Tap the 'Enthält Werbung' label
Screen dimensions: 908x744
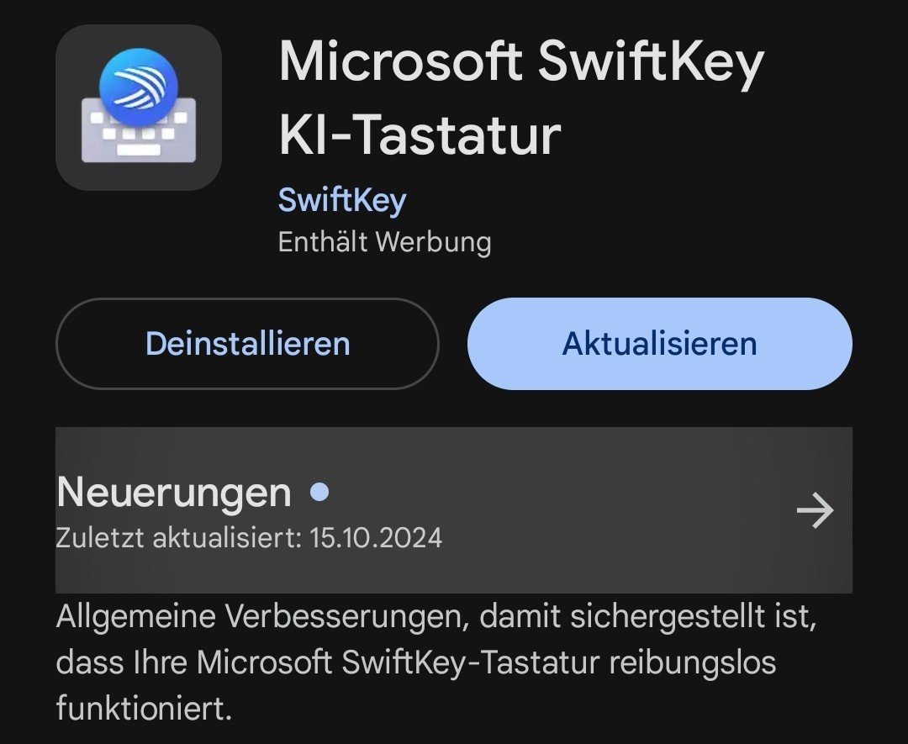click(384, 242)
